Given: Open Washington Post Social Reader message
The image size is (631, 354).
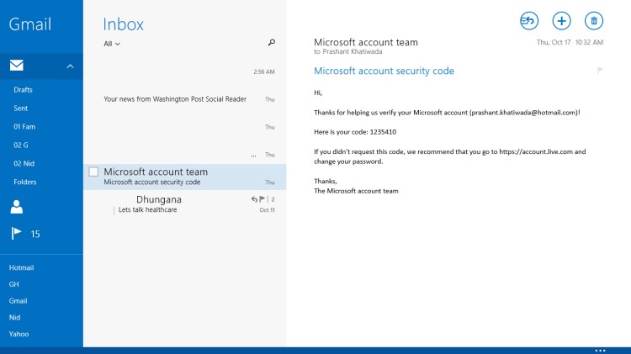Looking at the screenshot, I should coord(185,99).
